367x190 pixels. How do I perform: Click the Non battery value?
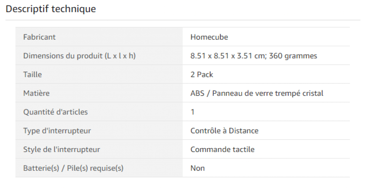(x=197, y=168)
